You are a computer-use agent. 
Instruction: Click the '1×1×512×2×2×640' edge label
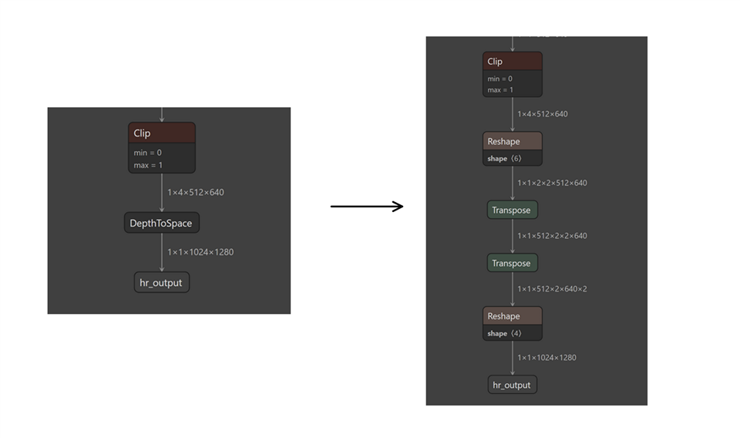[x=552, y=235]
